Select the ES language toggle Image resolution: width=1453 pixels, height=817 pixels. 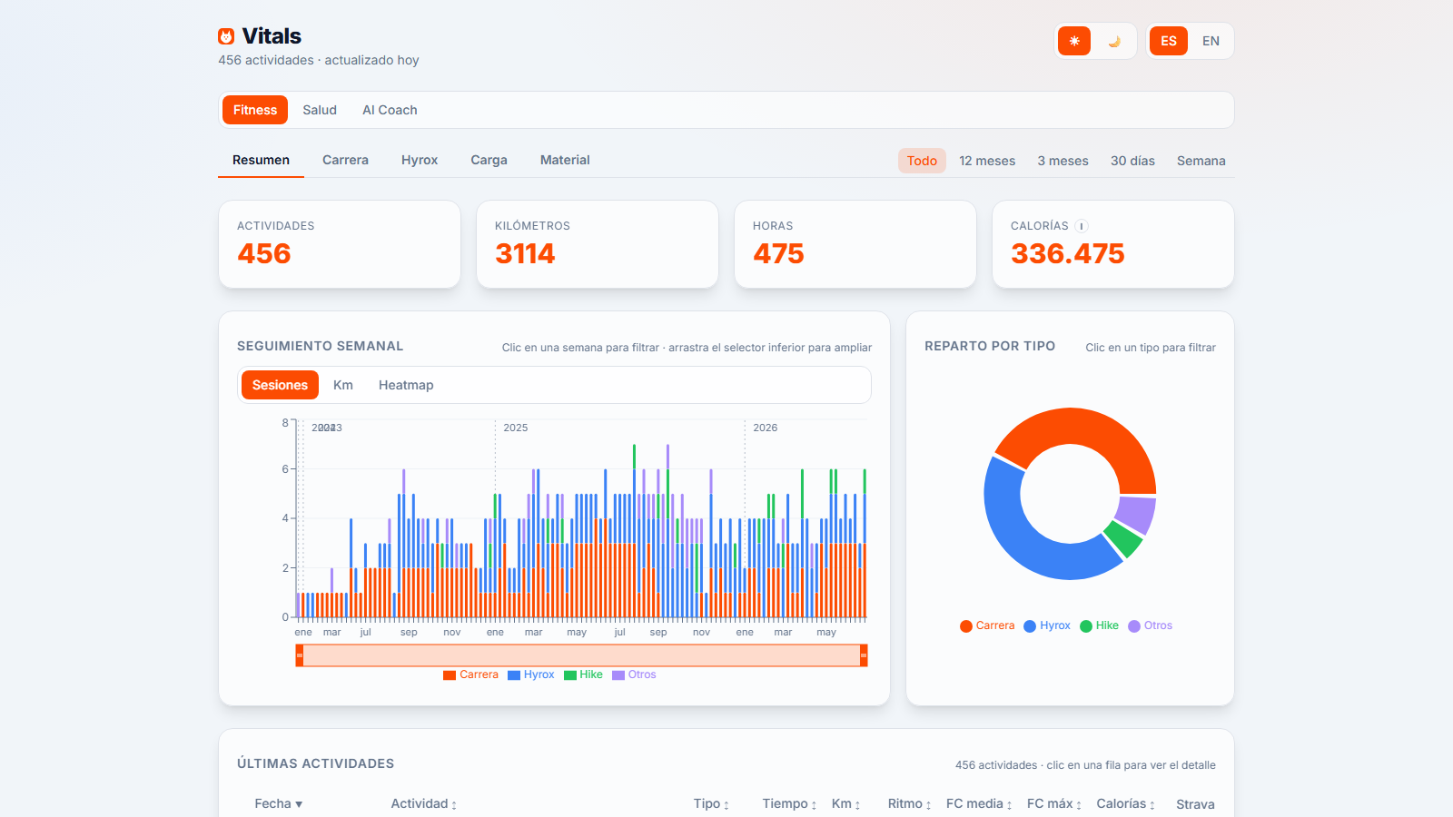click(1169, 41)
